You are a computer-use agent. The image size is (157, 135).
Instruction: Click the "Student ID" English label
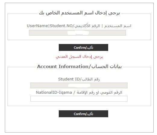[69, 79]
